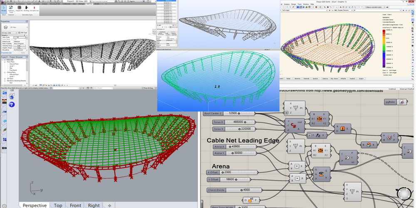Switch to the Top viewport tab

tap(58, 205)
